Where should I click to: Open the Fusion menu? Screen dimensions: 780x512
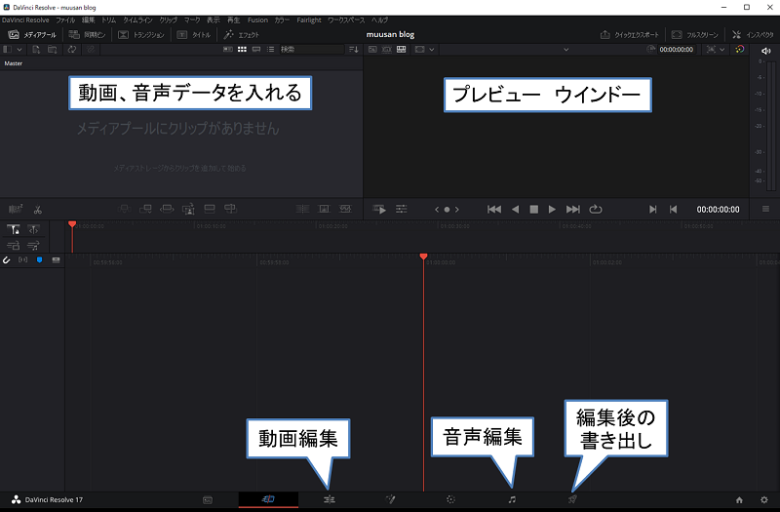pyautogui.click(x=257, y=20)
